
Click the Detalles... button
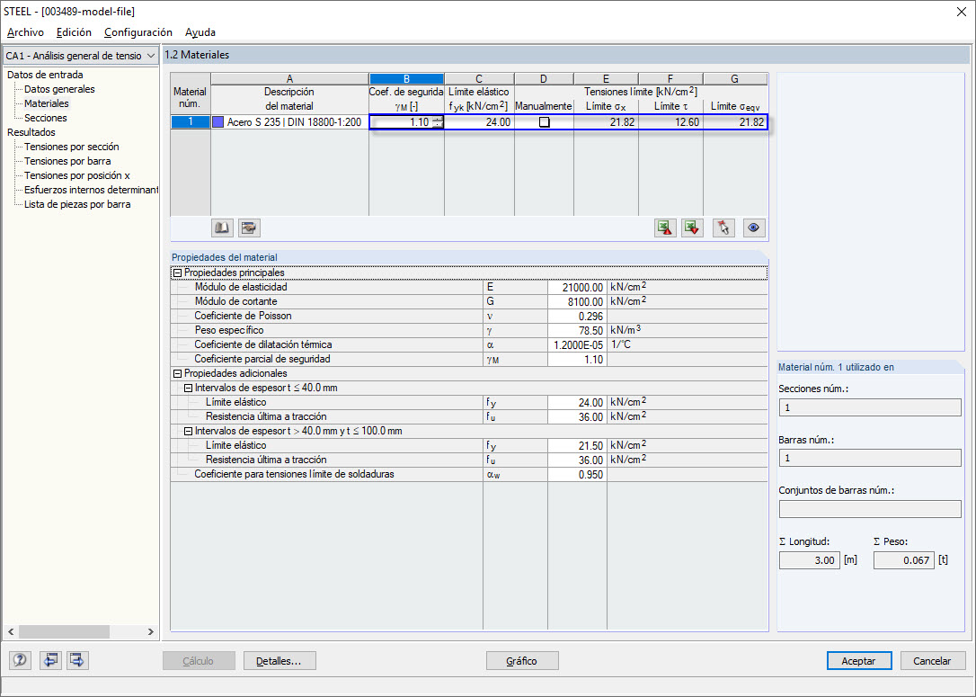click(279, 661)
